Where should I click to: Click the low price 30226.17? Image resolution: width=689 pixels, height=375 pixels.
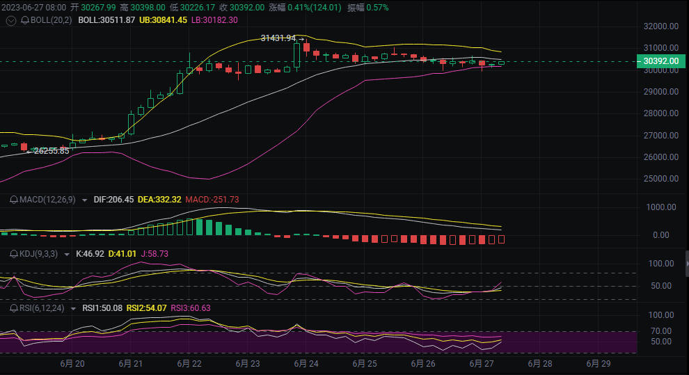(198, 8)
